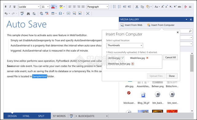Switch to the HTML view tab
The height and width of the screenshot is (120, 197).
tap(26, 116)
